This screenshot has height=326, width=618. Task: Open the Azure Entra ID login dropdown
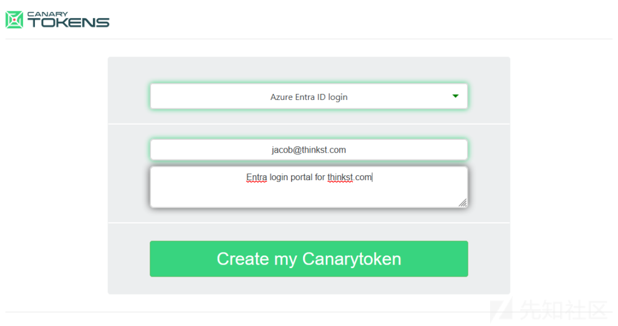coord(308,96)
